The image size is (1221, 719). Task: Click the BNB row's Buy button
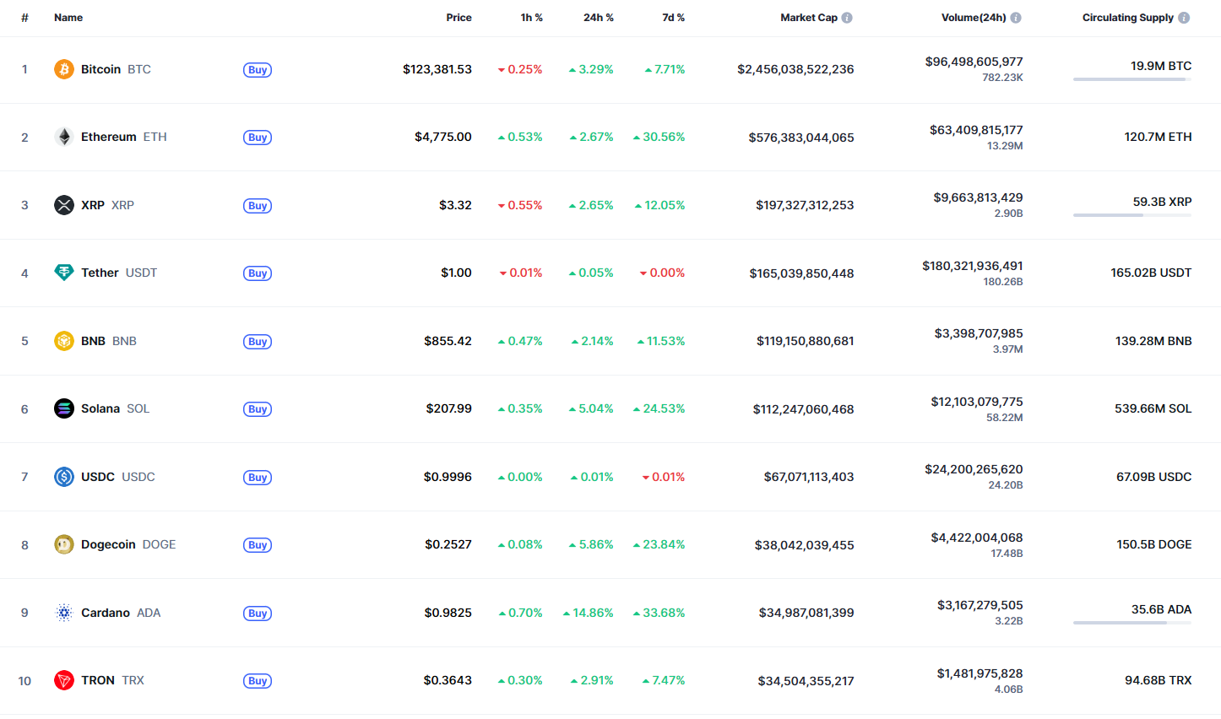(258, 342)
